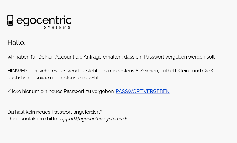
Task: Click the 'egocentric' logo wordmark
Action: (44, 20)
